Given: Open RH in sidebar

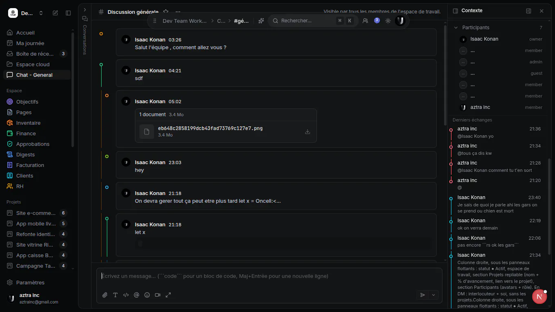Looking at the screenshot, I should pos(37,186).
